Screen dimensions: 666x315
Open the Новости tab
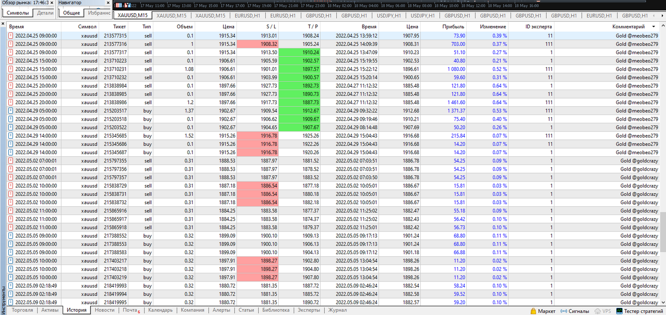[x=105, y=310]
